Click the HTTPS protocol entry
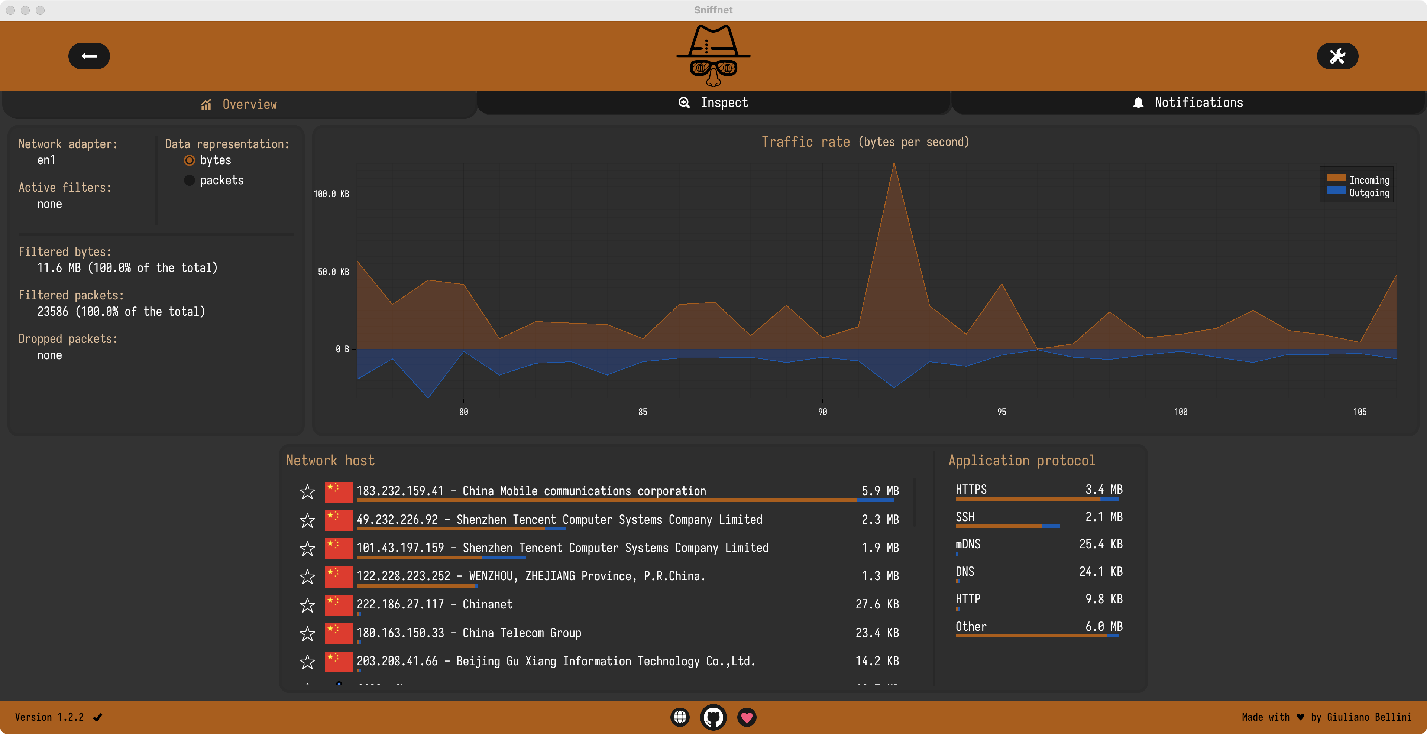1427x734 pixels. [1039, 491]
